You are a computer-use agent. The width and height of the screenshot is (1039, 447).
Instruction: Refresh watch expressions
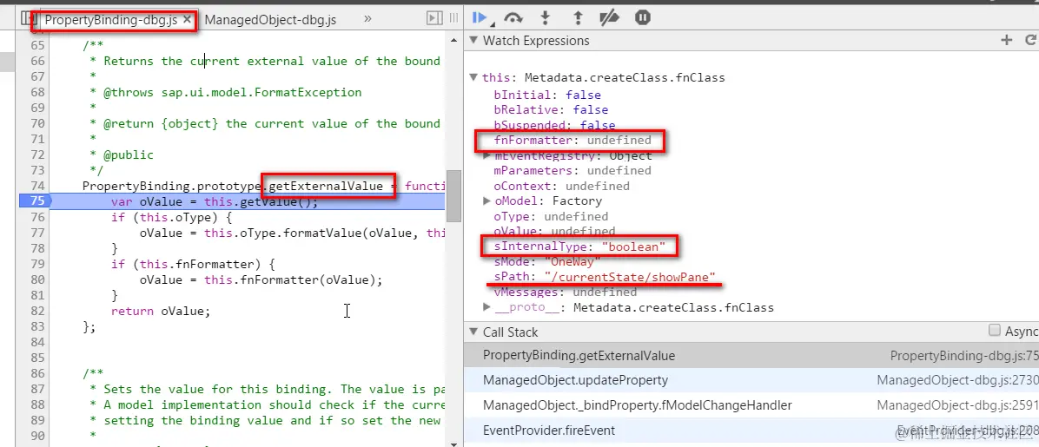point(1029,41)
